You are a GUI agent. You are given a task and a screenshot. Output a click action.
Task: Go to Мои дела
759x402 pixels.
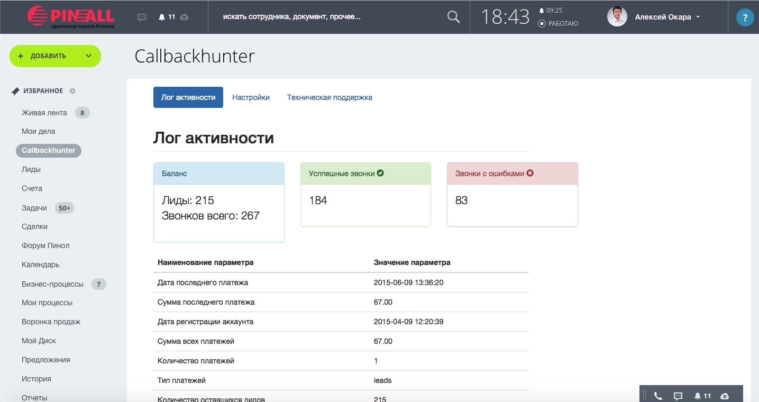[x=39, y=131]
